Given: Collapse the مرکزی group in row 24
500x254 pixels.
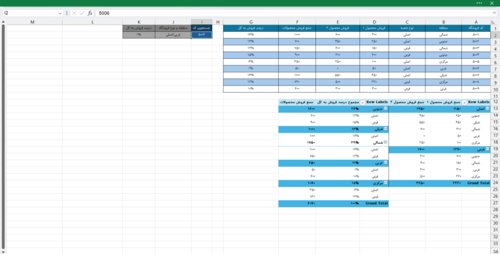Looking at the screenshot, I should 385,183.
